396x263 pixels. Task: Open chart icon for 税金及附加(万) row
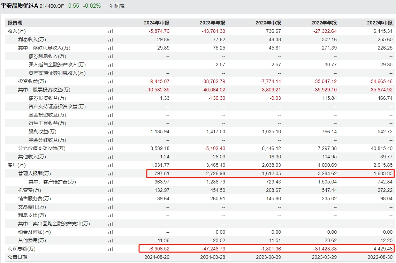pos(111,232)
